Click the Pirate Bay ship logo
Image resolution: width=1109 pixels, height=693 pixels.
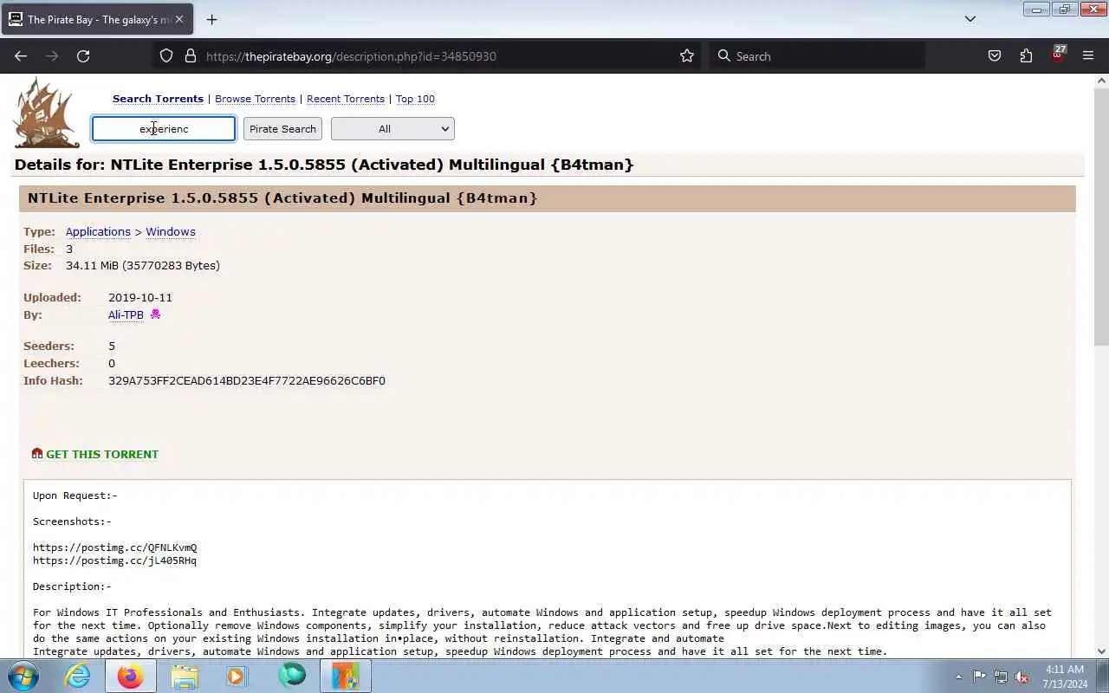pyautogui.click(x=47, y=113)
